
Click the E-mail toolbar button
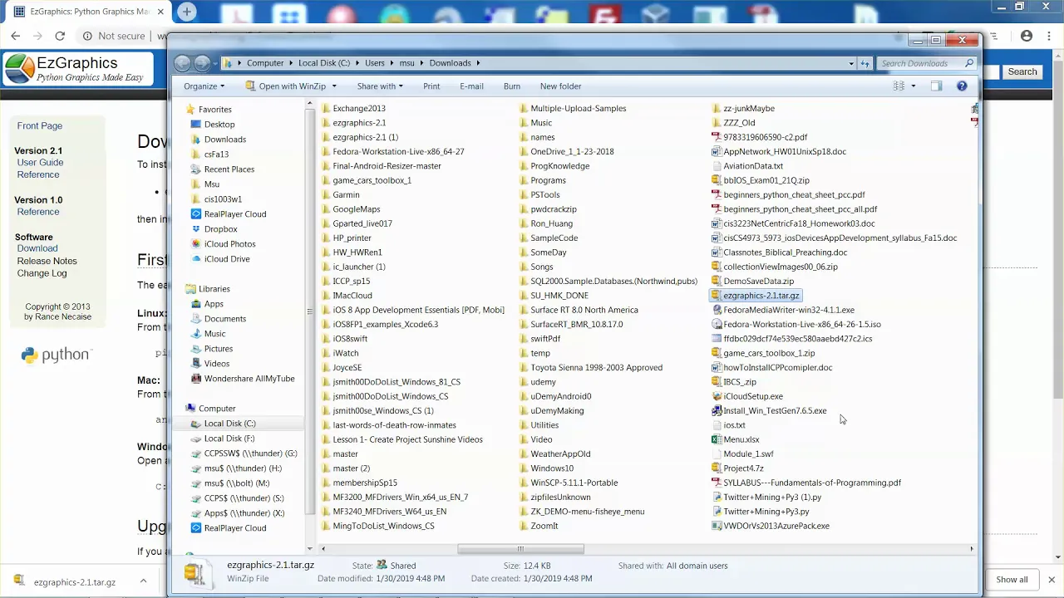coord(471,86)
